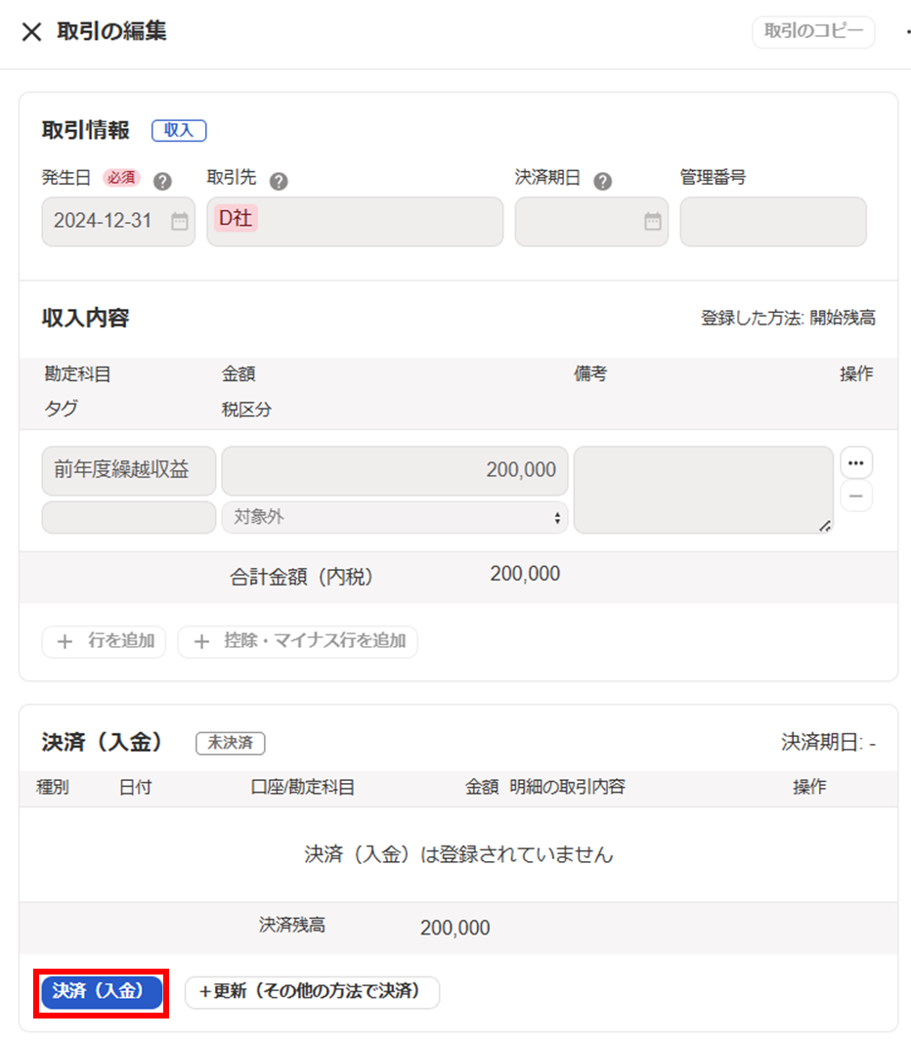Open calendar icon in 発生日 field

click(x=179, y=222)
